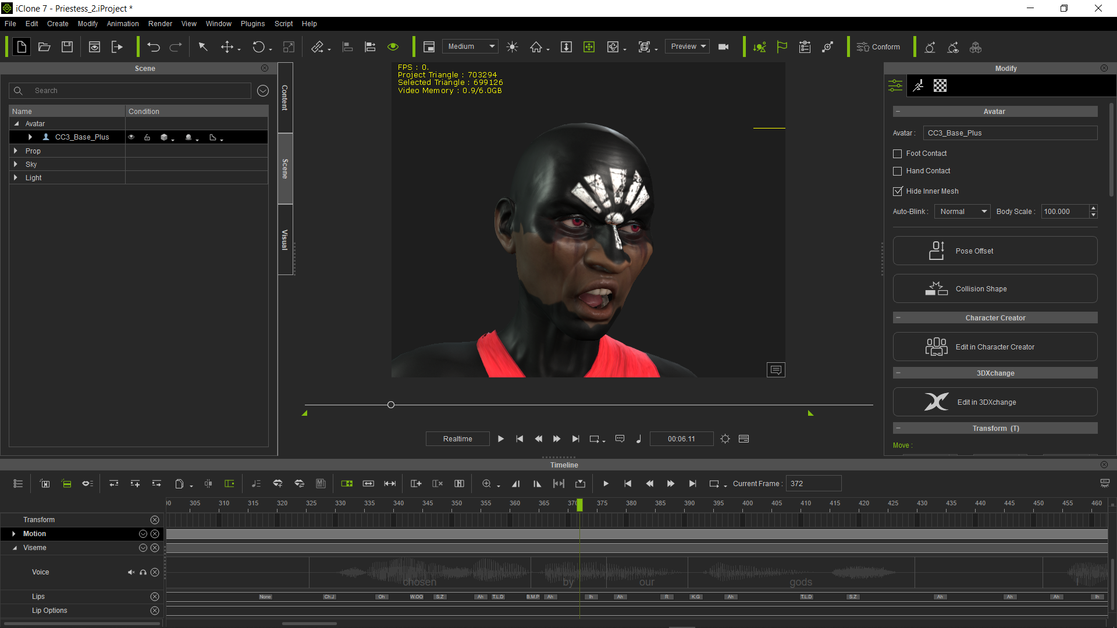The width and height of the screenshot is (1117, 628).
Task: Click the playback timecode field
Action: [x=681, y=439]
